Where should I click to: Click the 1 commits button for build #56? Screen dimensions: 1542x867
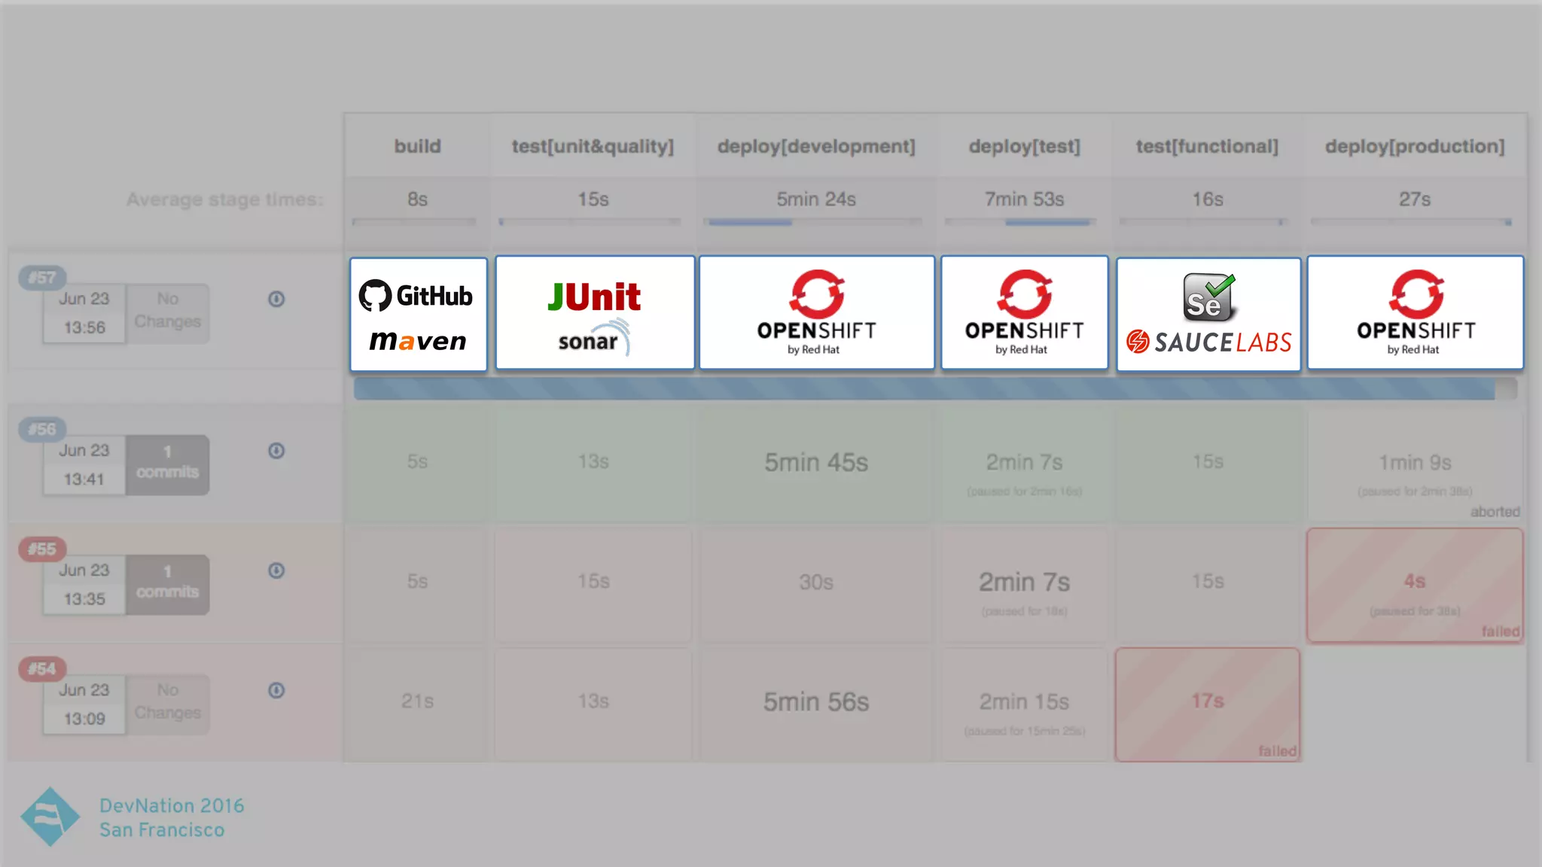pyautogui.click(x=167, y=464)
